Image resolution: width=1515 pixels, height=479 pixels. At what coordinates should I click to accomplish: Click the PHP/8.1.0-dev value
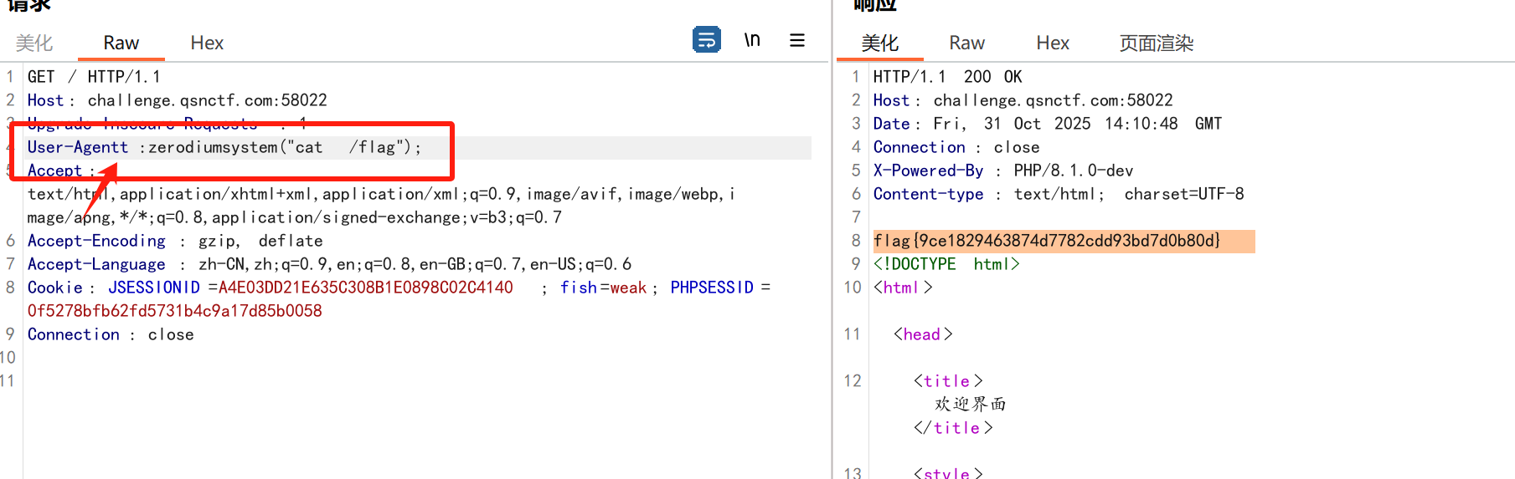[x=1074, y=171]
